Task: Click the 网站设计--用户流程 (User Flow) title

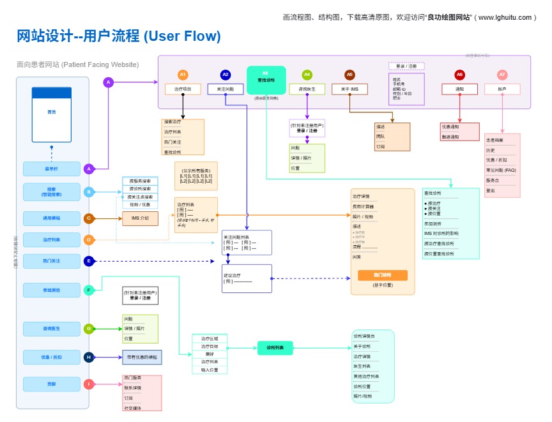Action: (119, 36)
